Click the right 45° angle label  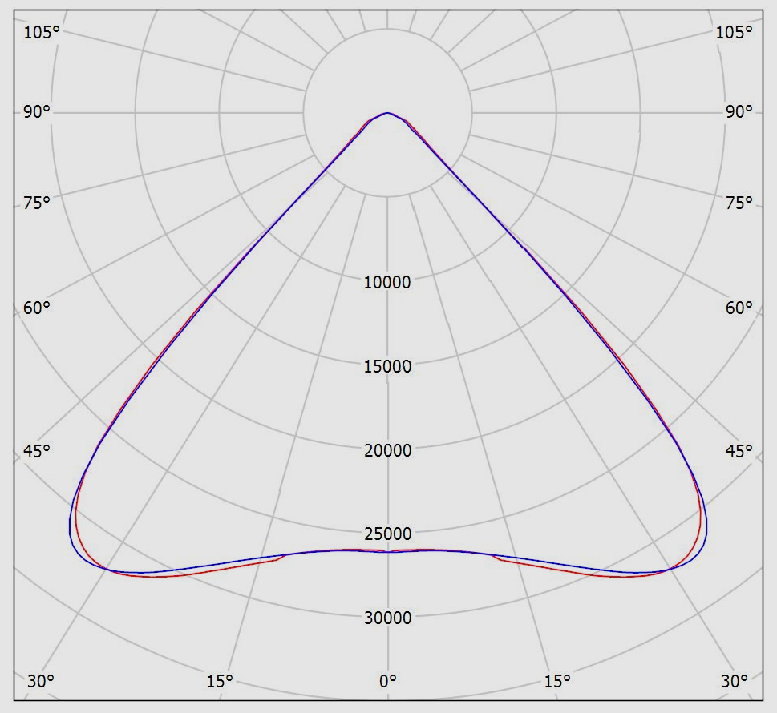(x=739, y=451)
